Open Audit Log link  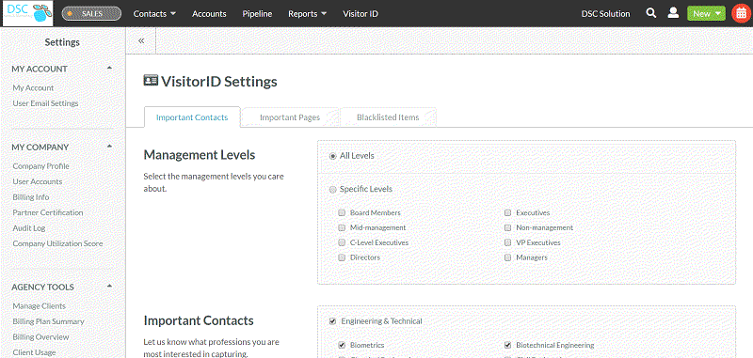click(29, 228)
